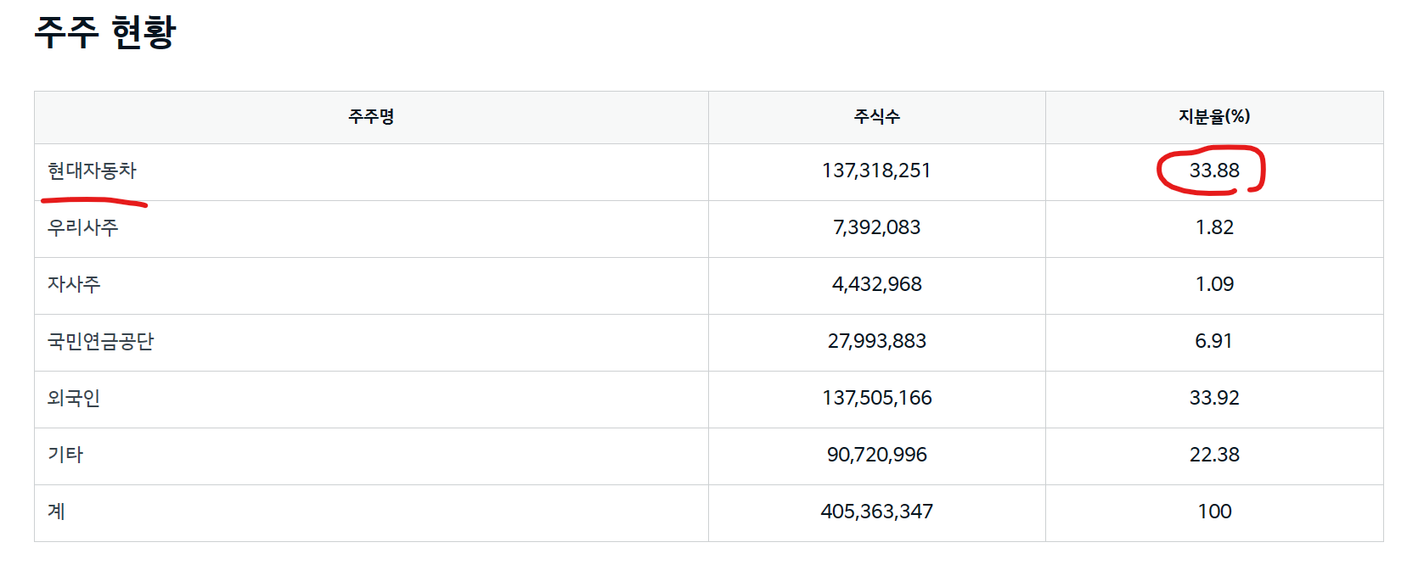Viewport: 1407px width, 576px height.
Task: Click the 22.38 percentage value
Action: 1213,456
